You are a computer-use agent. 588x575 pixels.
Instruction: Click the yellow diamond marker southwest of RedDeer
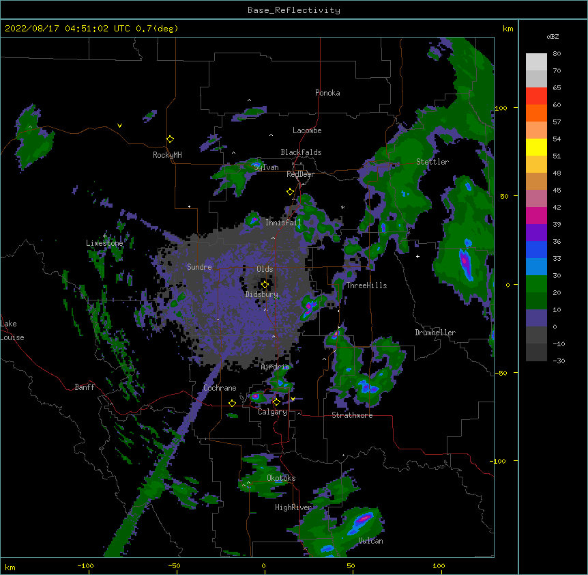click(x=290, y=192)
